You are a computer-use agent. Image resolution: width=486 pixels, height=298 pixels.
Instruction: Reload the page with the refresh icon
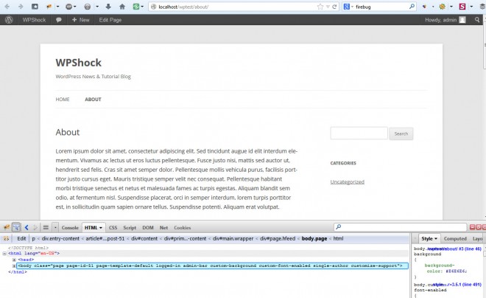[x=334, y=7]
